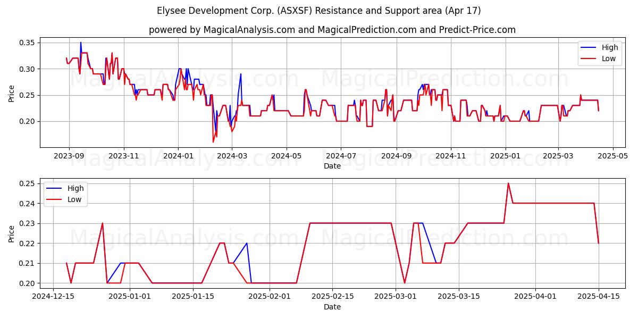Screen dimensions: 638x319
Task: Click the 2025-03-15 tick label on the bottom chart
Action: point(459,297)
